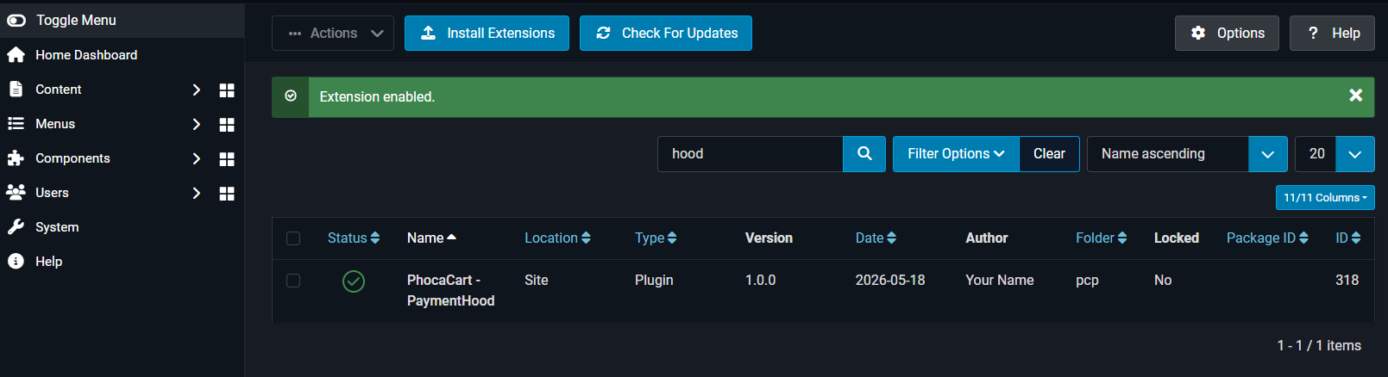This screenshot has height=377, width=1388.
Task: Click the Users group icon
Action: tap(16, 192)
